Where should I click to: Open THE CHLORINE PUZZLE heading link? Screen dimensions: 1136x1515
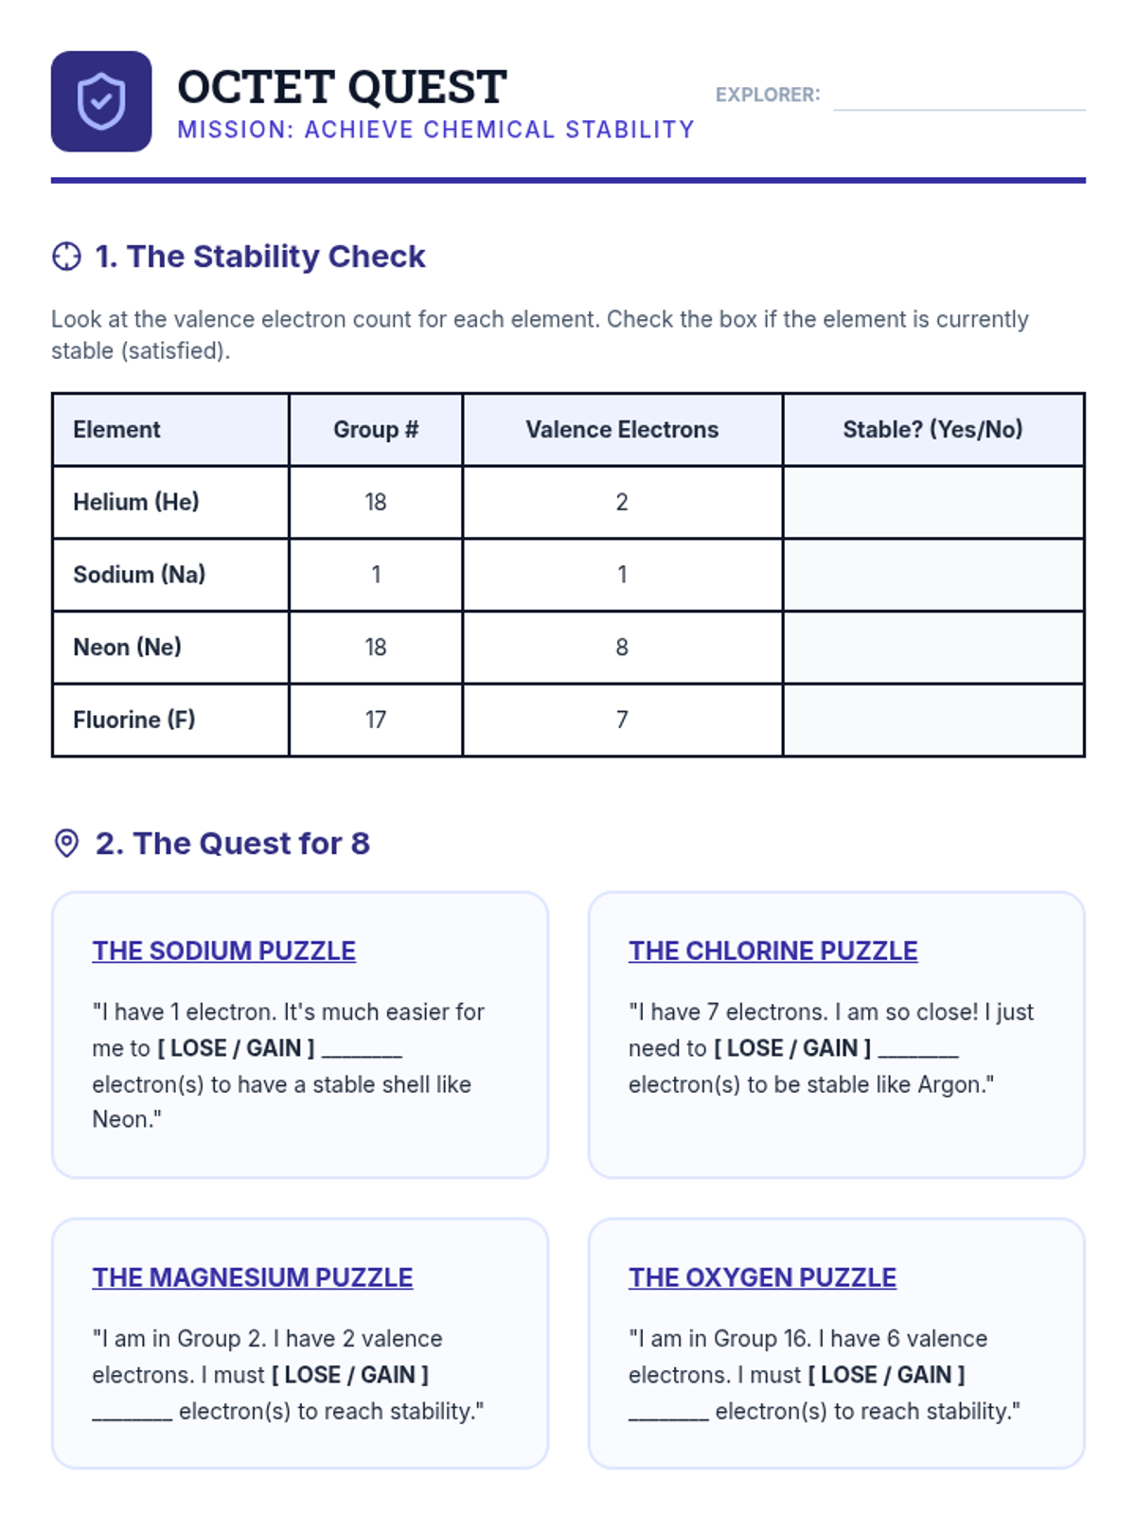point(772,951)
